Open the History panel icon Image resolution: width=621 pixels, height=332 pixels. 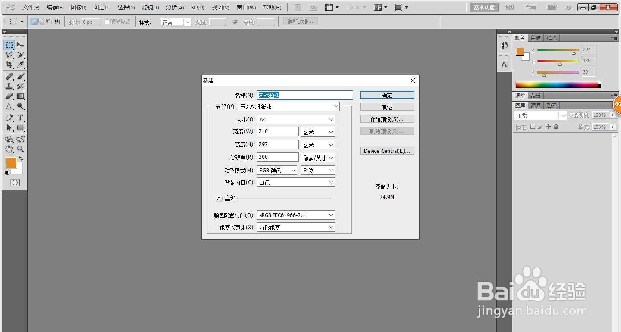click(505, 45)
